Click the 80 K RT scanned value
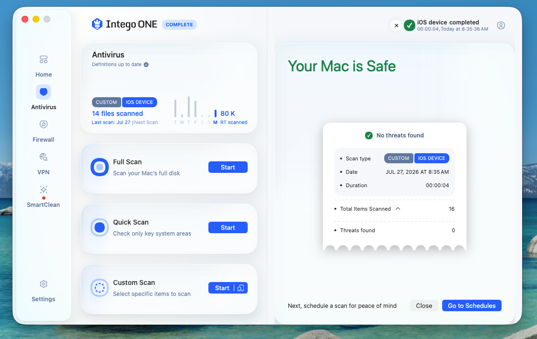This screenshot has width=537, height=339. click(x=228, y=113)
